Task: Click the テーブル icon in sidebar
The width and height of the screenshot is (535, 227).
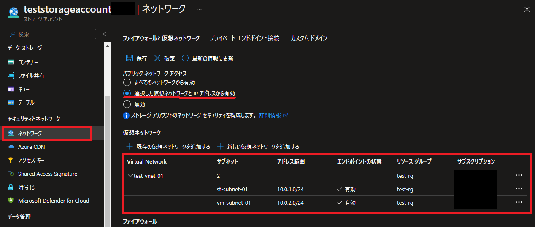Action: click(x=11, y=103)
